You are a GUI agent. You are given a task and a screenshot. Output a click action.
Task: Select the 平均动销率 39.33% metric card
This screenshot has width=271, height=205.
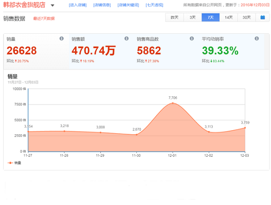(x=231, y=51)
